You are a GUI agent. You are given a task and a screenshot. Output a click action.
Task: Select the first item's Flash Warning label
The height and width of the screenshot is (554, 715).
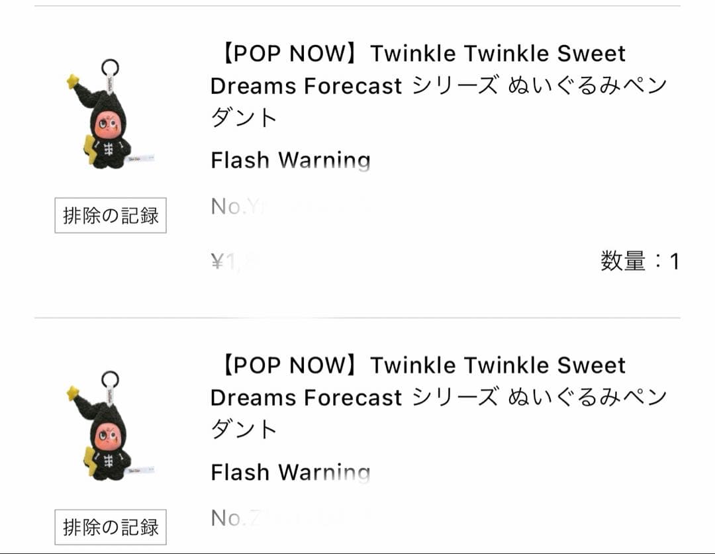[x=291, y=160]
